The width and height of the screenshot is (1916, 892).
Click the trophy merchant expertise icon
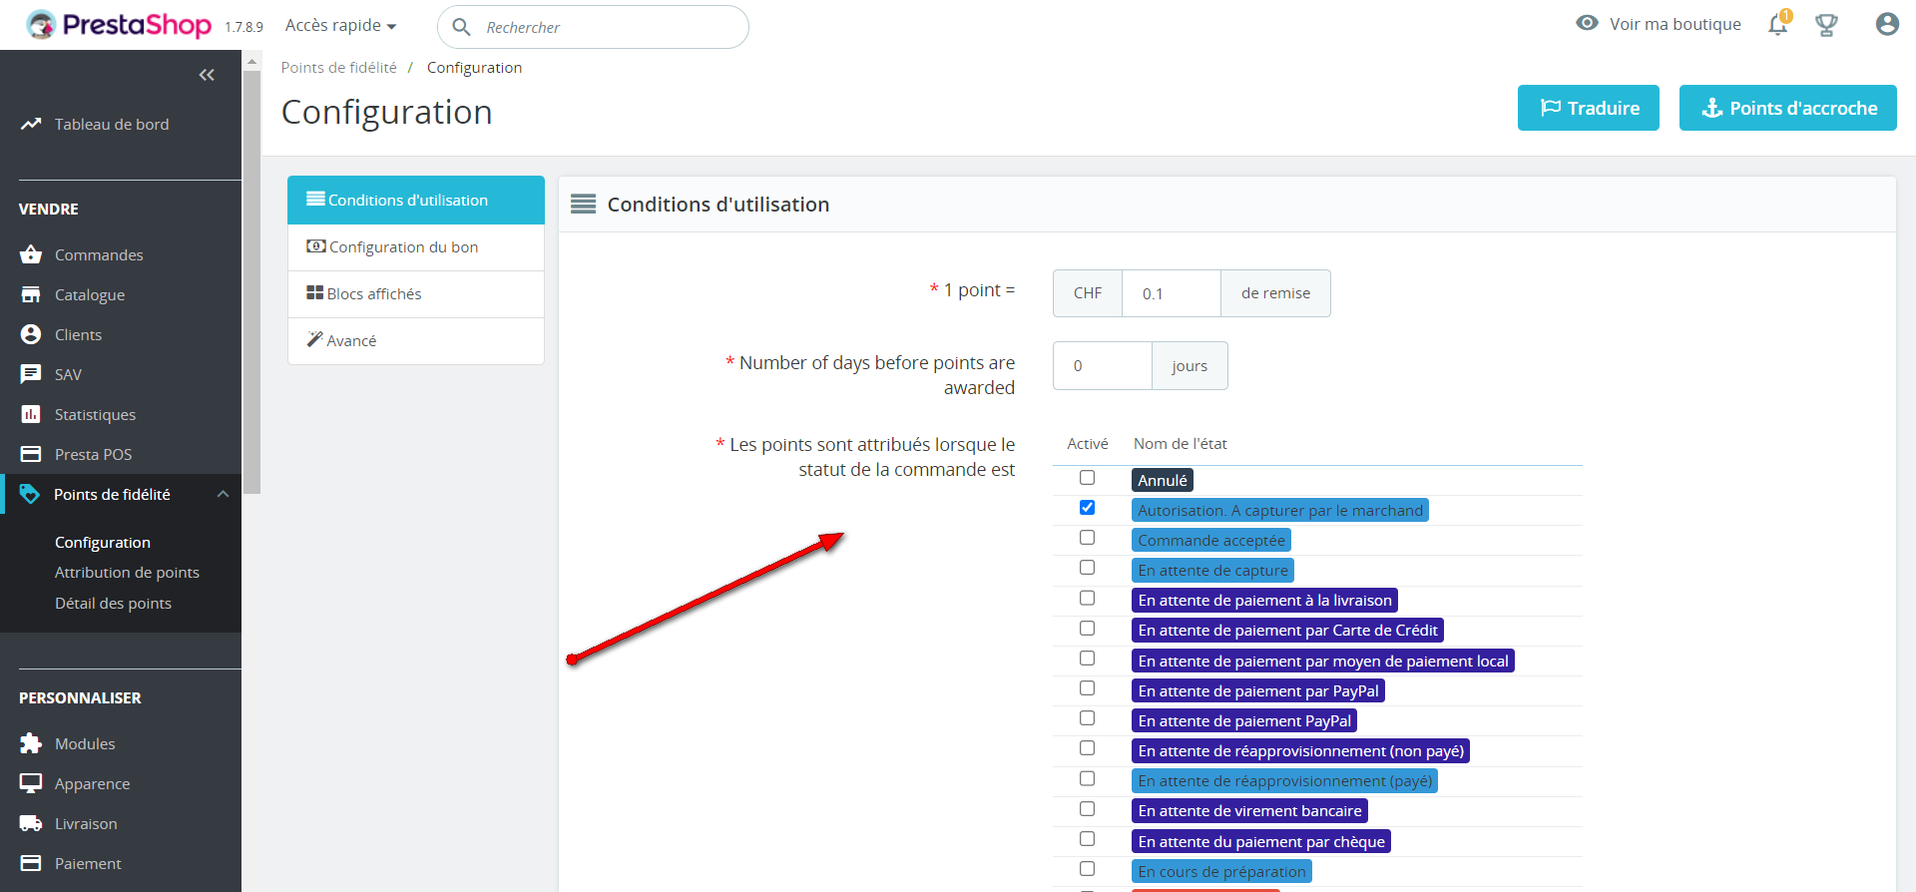1826,25
